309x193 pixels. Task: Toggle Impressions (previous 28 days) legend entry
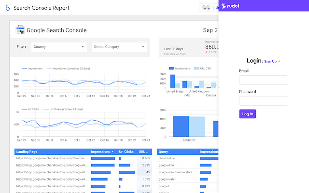click(x=69, y=69)
